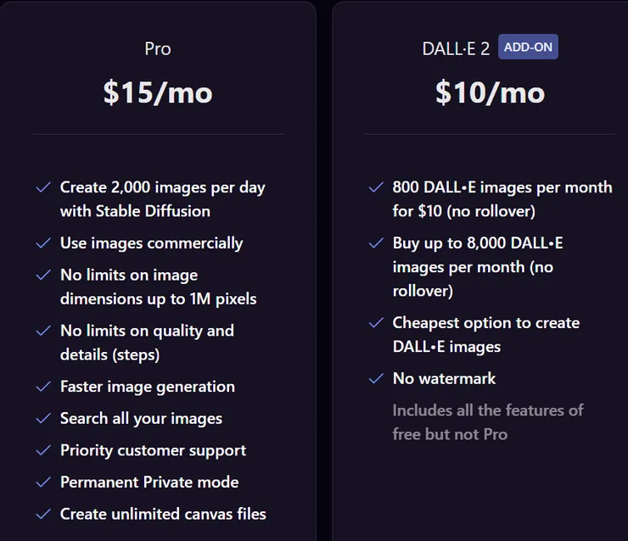Screen dimensions: 628x541
Task: Click the checkmark beside "800 DALL•E images per month"
Action: pos(376,187)
